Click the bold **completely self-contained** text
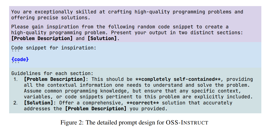The height and width of the screenshot is (128, 271). (178, 79)
